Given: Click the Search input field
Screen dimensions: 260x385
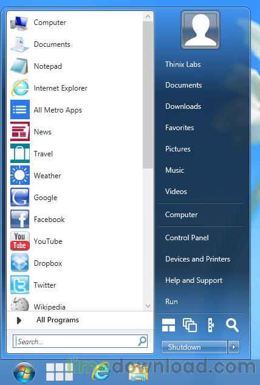Looking at the screenshot, I should coord(80,341).
